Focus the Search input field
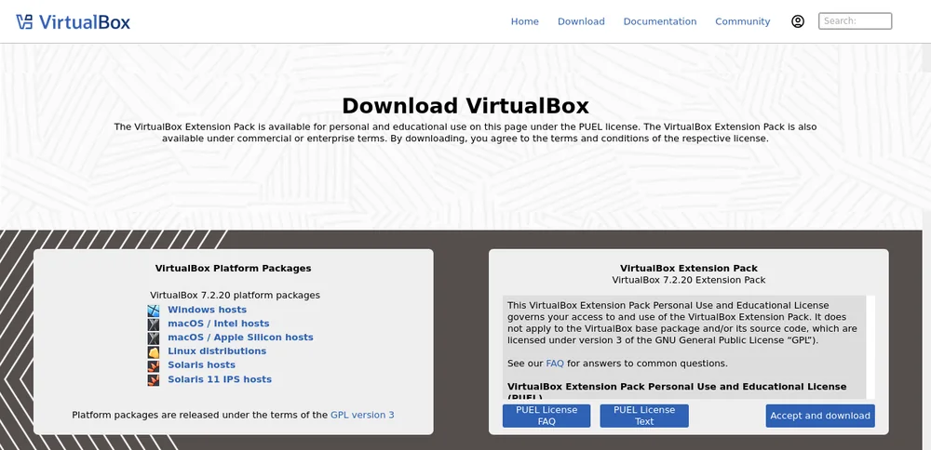931x450 pixels. tap(855, 20)
